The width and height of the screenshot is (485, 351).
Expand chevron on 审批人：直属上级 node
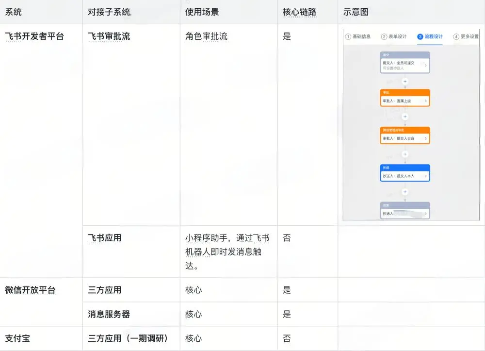tap(426, 100)
